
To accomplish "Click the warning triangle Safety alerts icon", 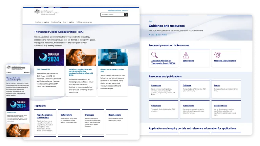I will (x=186, y=55).
